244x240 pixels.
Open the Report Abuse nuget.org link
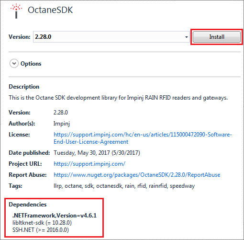point(137,175)
